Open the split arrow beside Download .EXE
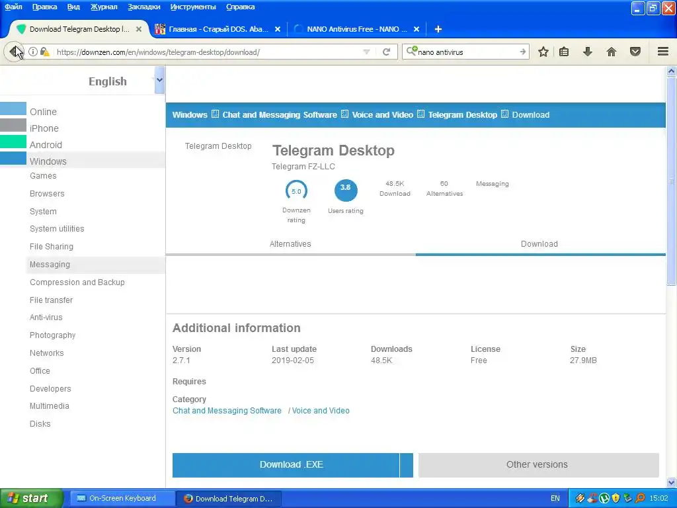677x508 pixels. 407,465
